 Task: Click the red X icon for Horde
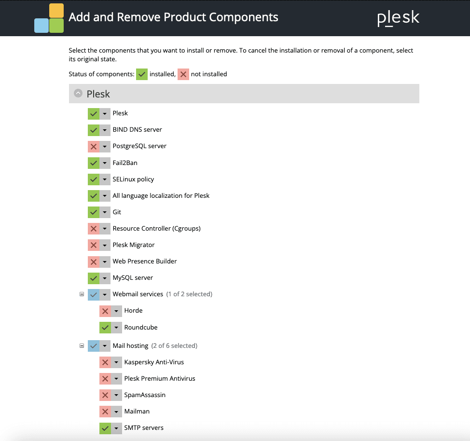coord(105,311)
